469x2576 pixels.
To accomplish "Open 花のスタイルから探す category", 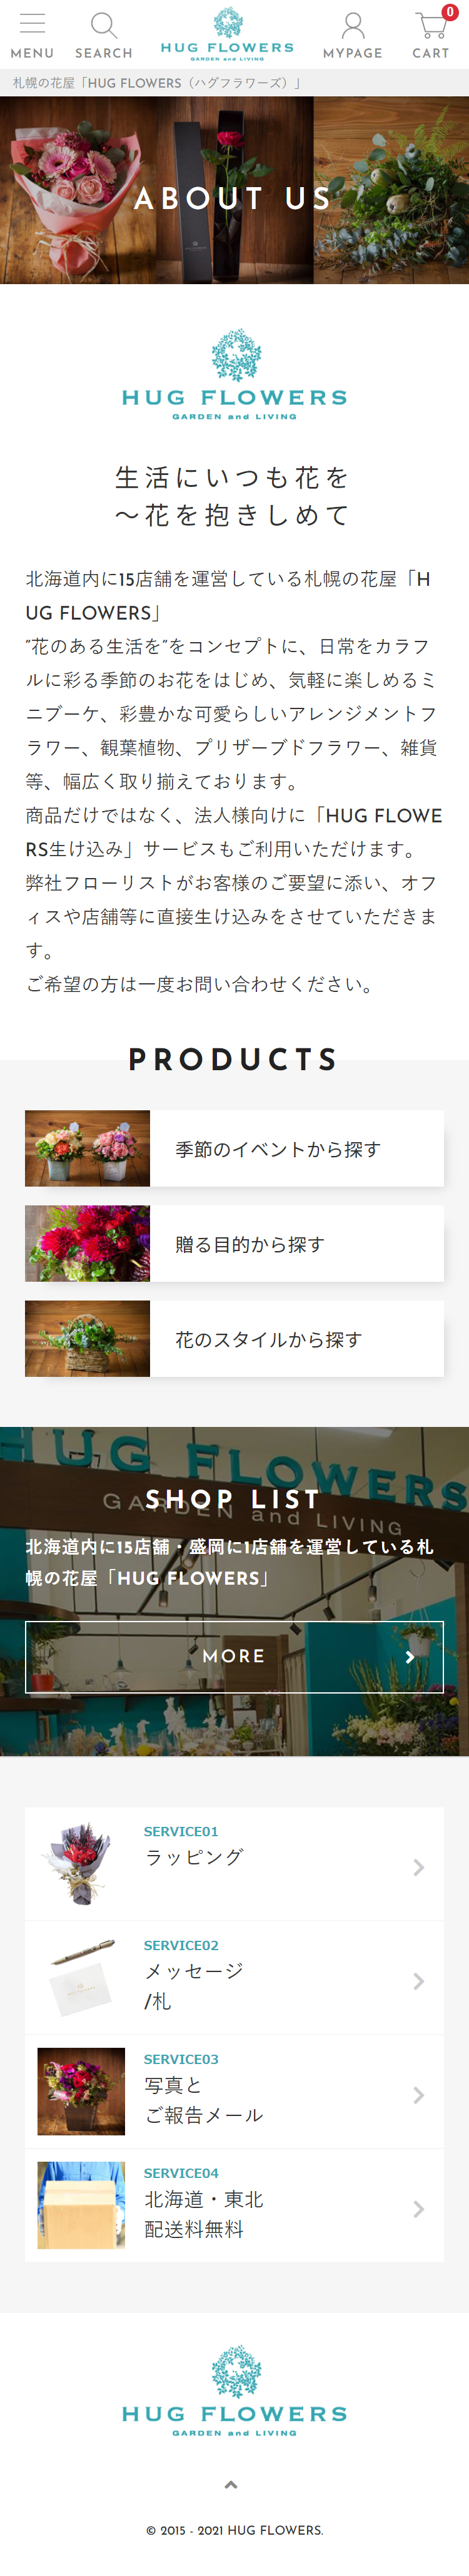I will click(x=234, y=1338).
